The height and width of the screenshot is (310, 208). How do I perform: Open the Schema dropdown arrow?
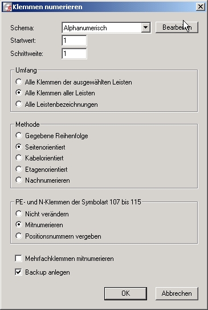click(x=146, y=27)
